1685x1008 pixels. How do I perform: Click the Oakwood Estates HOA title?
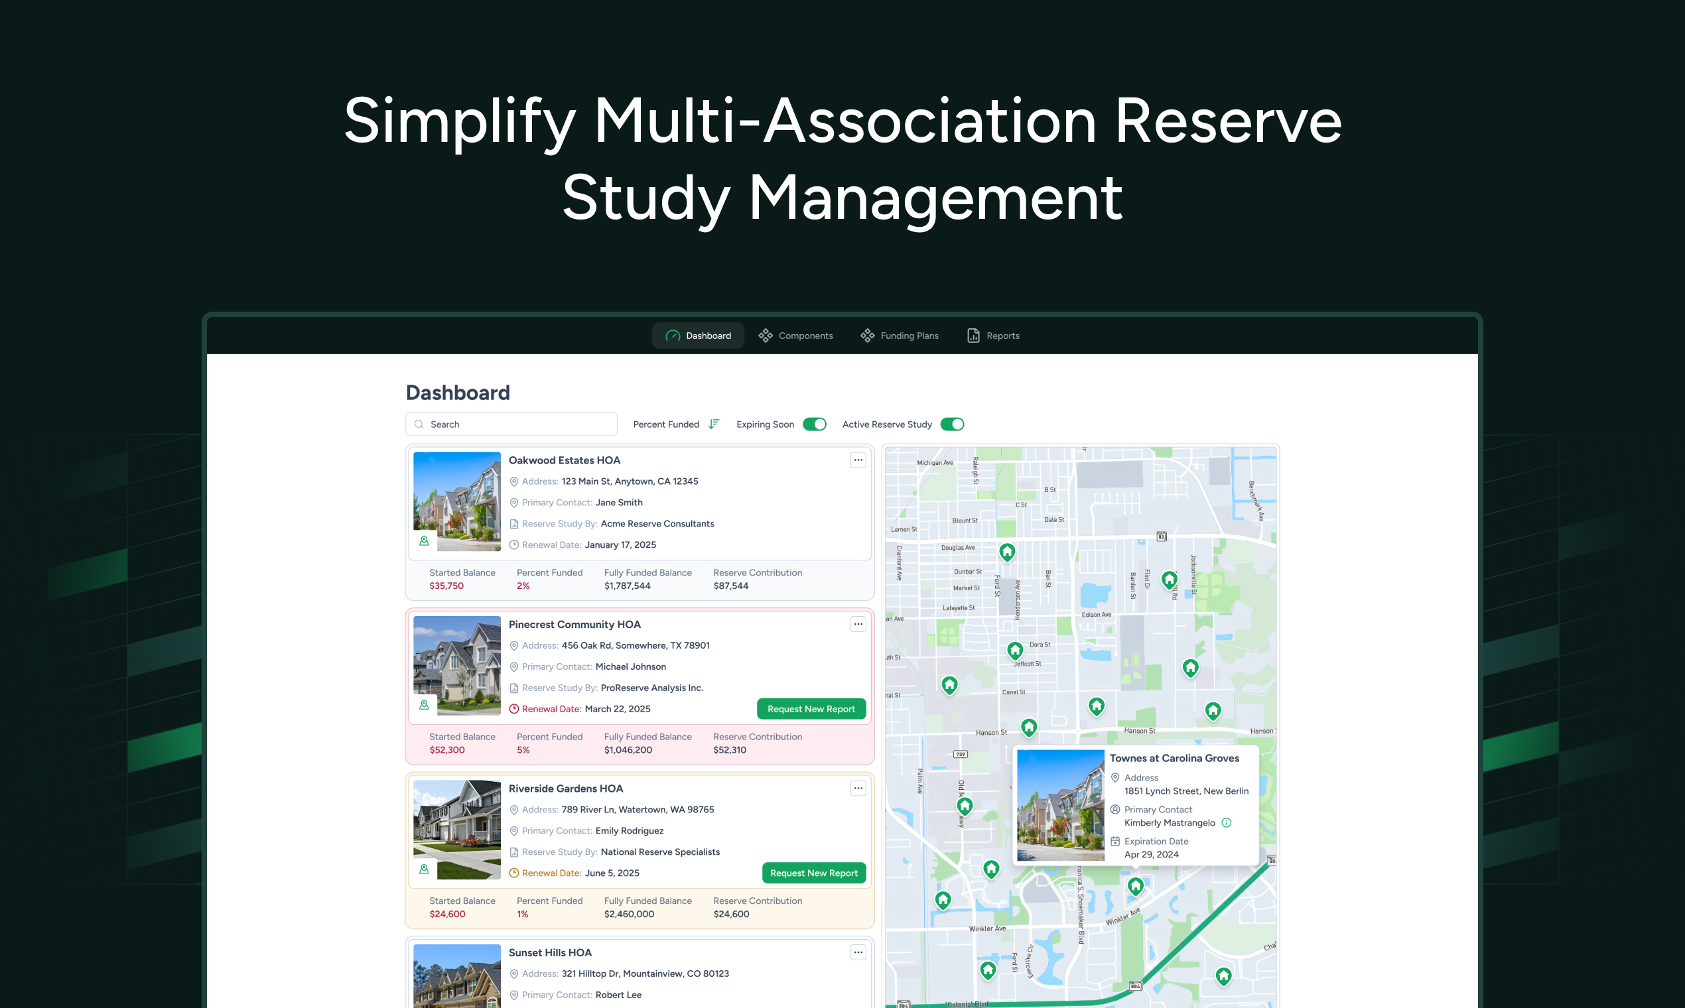(565, 460)
